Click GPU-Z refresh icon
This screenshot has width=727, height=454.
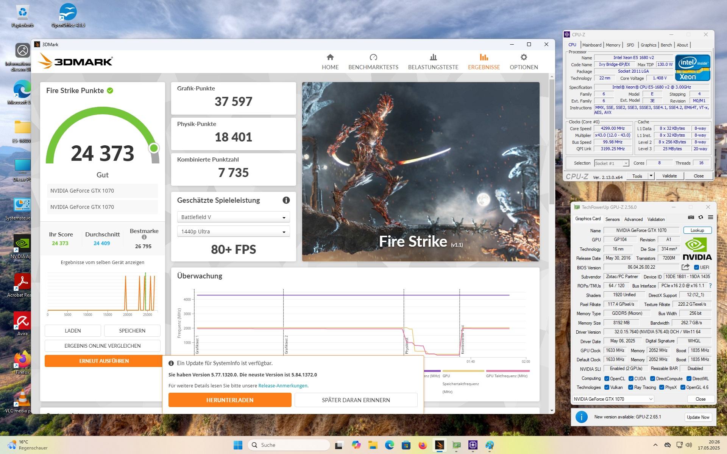click(700, 218)
